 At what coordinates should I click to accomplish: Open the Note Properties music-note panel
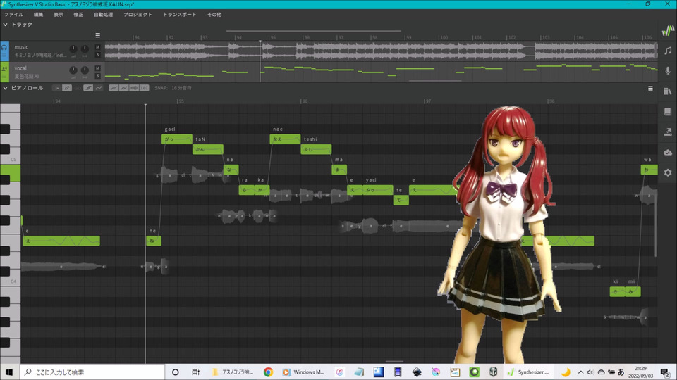click(x=668, y=51)
